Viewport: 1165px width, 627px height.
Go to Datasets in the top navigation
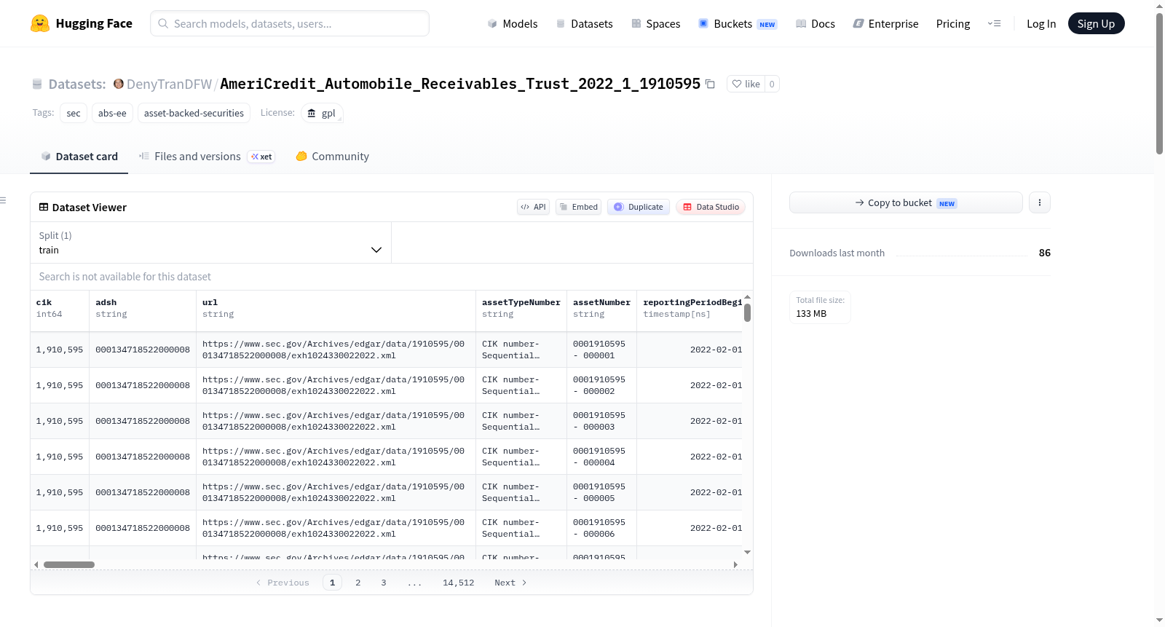(584, 23)
